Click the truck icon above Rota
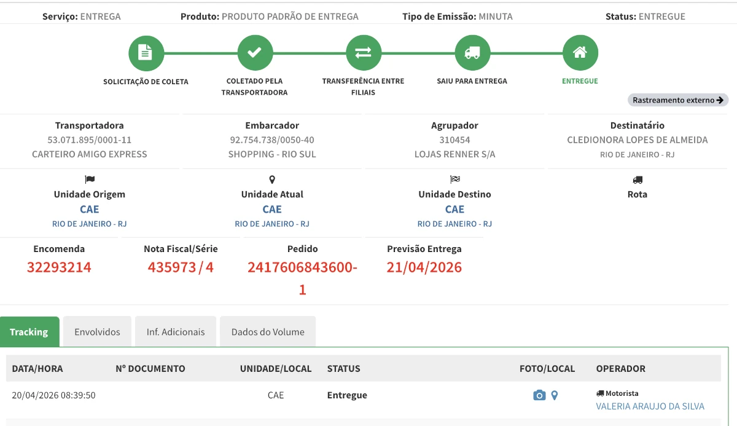The image size is (737, 426). coord(638,179)
